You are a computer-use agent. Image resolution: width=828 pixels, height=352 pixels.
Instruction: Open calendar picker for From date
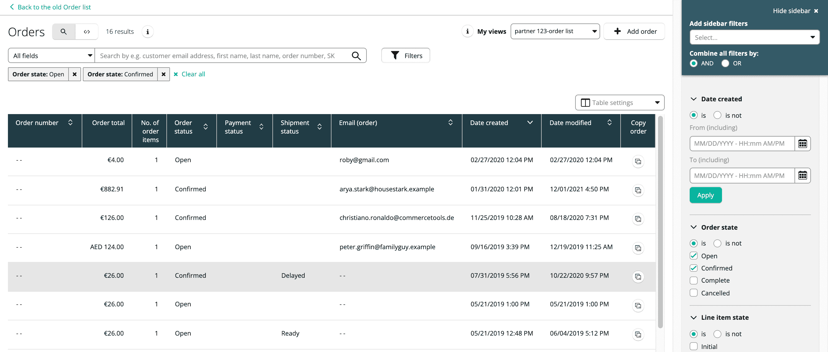click(802, 143)
